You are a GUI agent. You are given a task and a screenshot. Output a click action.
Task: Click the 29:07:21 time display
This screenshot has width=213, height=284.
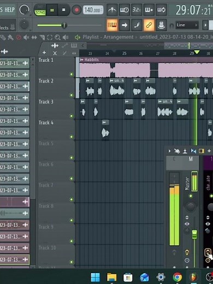193,10
